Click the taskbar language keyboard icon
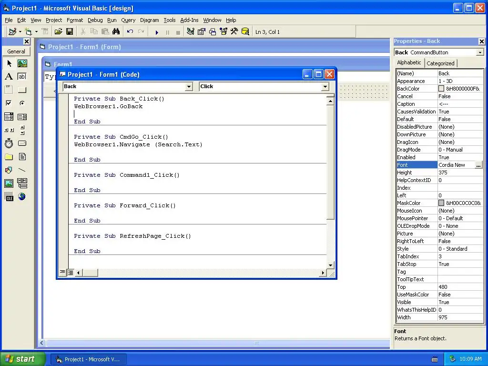This screenshot has width=488, height=366. coord(435,359)
